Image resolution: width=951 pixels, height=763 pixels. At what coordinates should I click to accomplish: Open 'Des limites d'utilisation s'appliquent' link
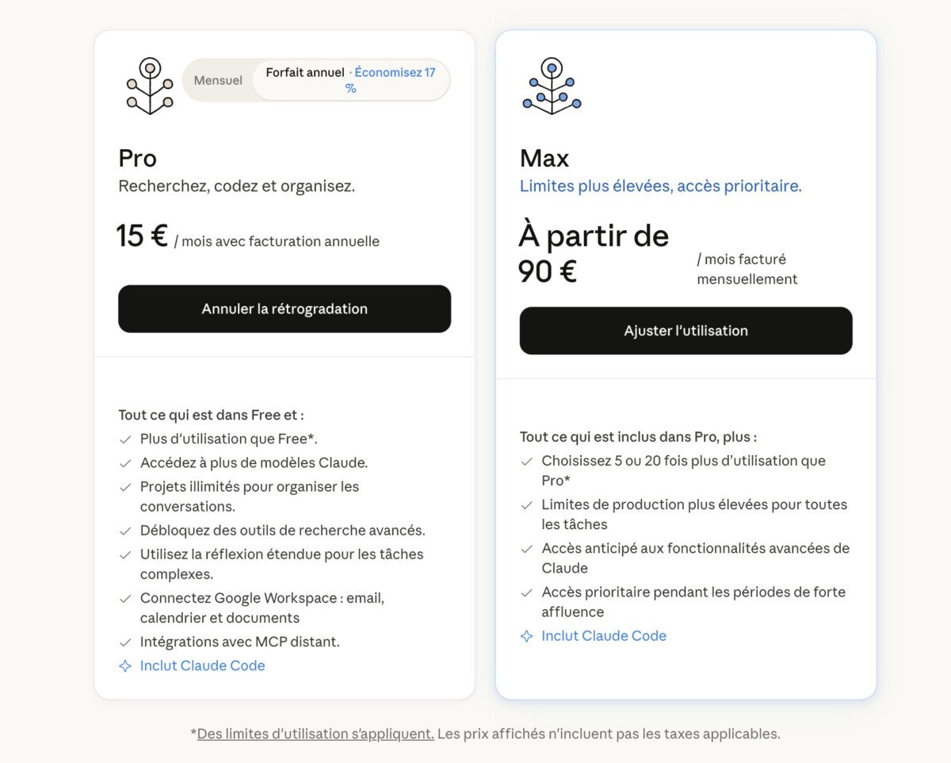pos(315,734)
